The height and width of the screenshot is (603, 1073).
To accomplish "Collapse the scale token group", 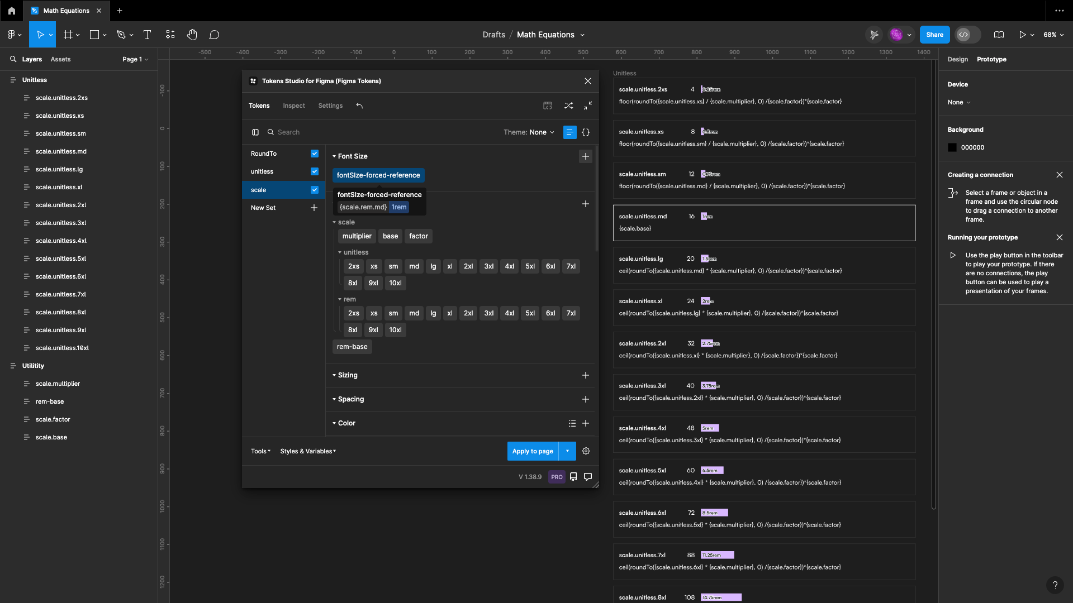I will coord(343,222).
